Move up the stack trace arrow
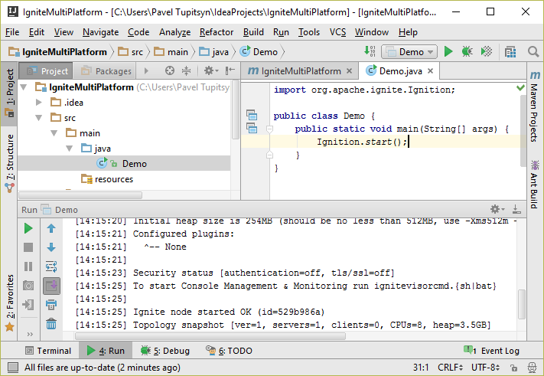544x376 pixels. tap(51, 228)
